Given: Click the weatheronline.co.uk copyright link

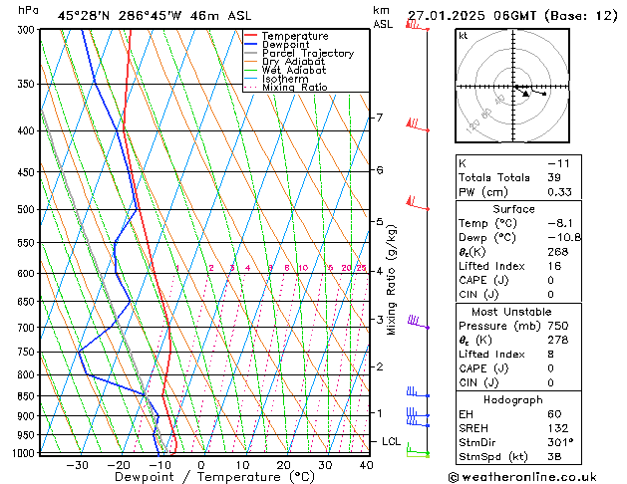Looking at the screenshot, I should tap(522, 477).
